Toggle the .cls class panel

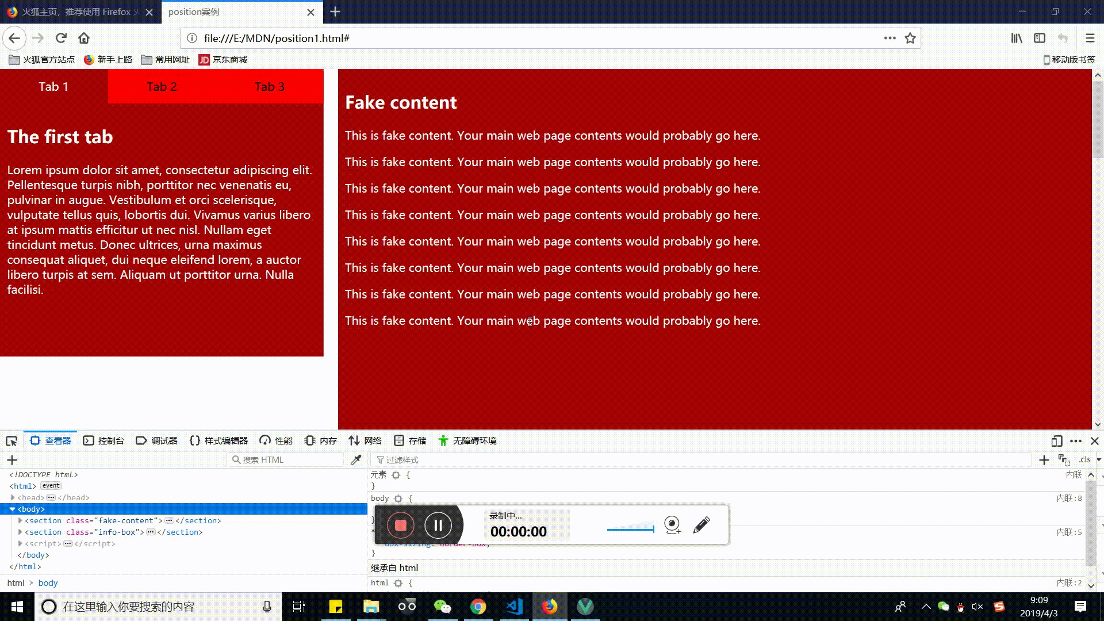[x=1084, y=459]
